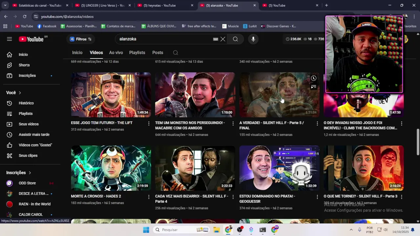The width and height of the screenshot is (420, 236).
Task: Open CALOR CAROL subscription
Action: point(31,215)
